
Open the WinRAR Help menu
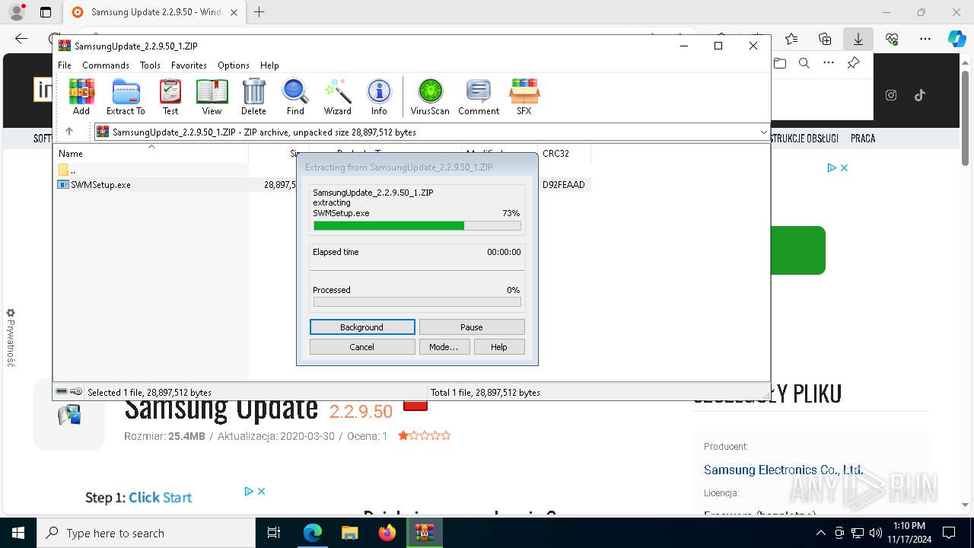point(269,65)
